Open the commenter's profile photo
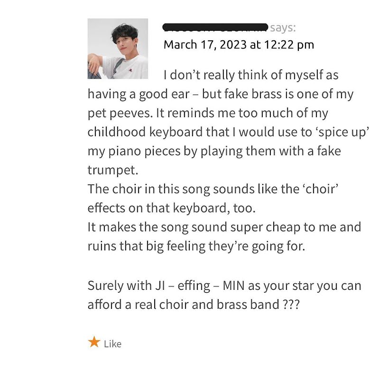370x370 pixels. point(118,48)
